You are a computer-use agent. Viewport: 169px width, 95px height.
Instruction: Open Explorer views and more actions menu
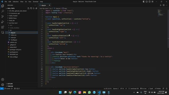[35, 5]
